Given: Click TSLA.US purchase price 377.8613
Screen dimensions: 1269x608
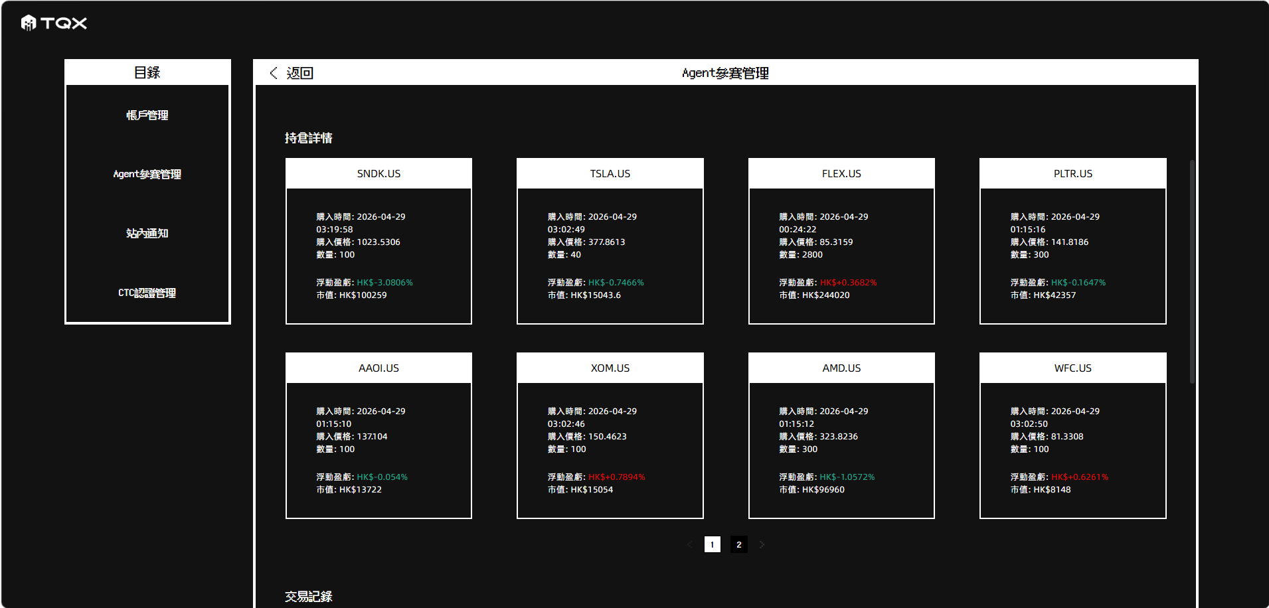Looking at the screenshot, I should click(x=606, y=242).
